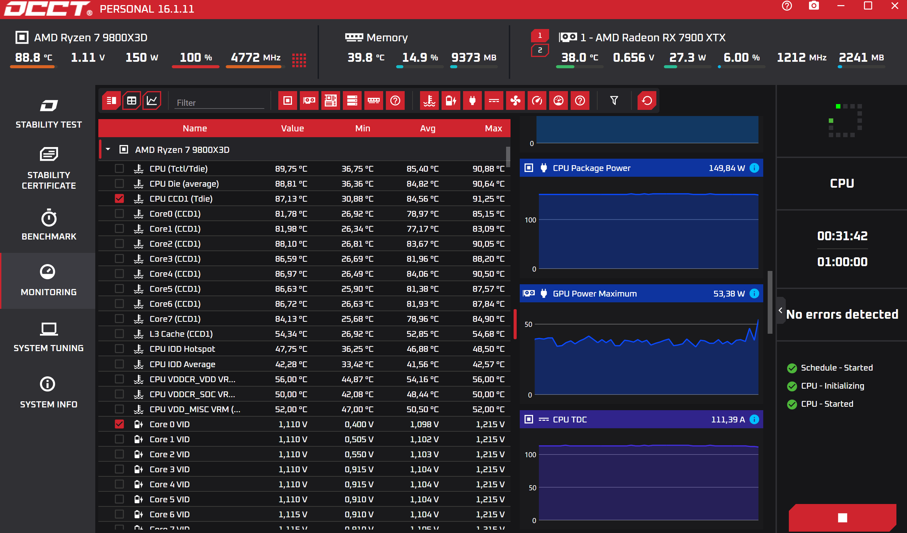Sort the table by the Min column header
This screenshot has width=907, height=533.
click(x=362, y=128)
